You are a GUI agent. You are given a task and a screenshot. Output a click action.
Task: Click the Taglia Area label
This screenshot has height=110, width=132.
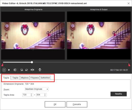(9, 95)
